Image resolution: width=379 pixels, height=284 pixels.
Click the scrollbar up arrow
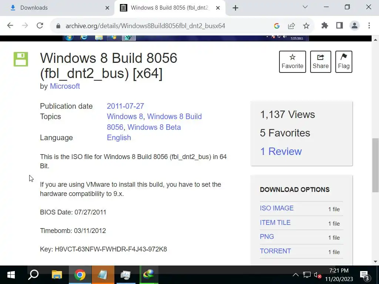pyautogui.click(x=375, y=40)
